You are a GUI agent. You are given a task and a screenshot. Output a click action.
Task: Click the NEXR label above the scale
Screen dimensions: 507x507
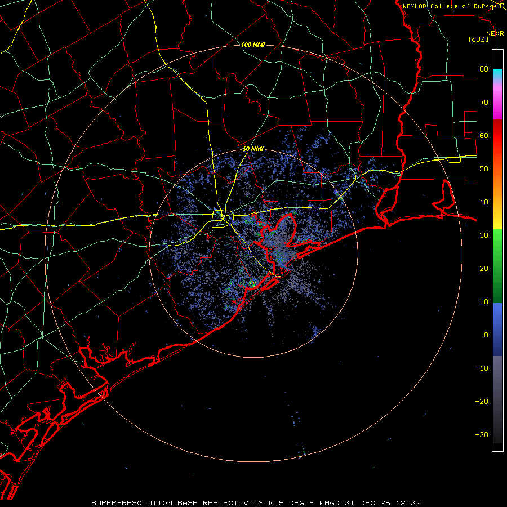click(495, 34)
